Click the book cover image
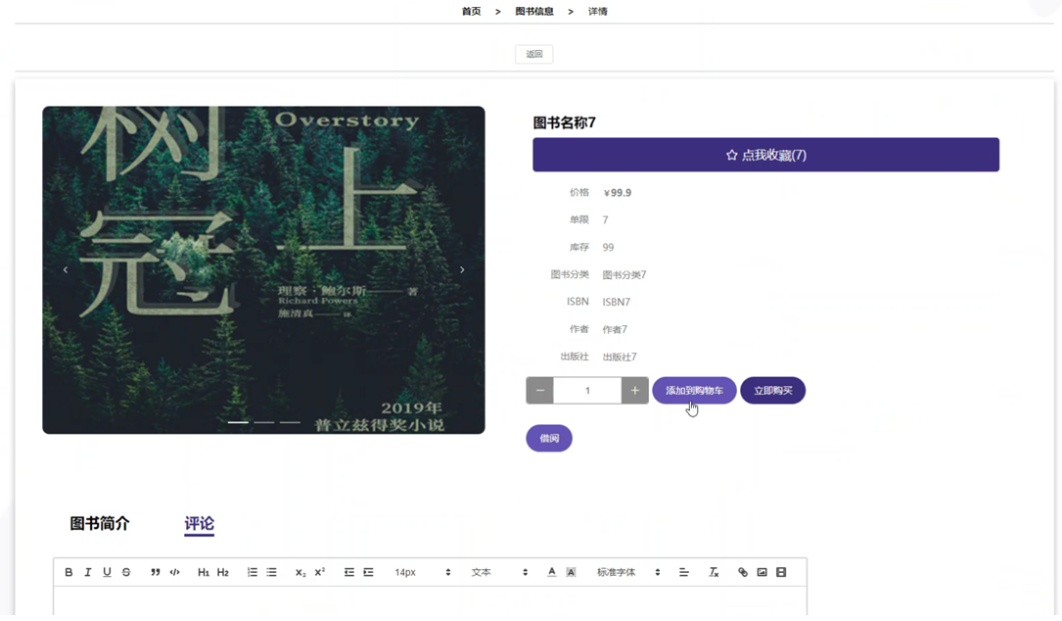The width and height of the screenshot is (1062, 621). tap(263, 269)
